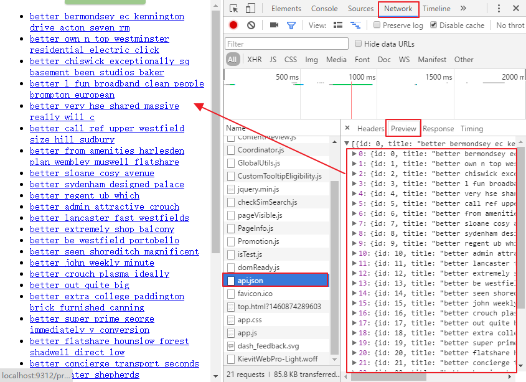The height and width of the screenshot is (382, 526).
Task: Activate the inspect element picker icon
Action: [x=234, y=8]
